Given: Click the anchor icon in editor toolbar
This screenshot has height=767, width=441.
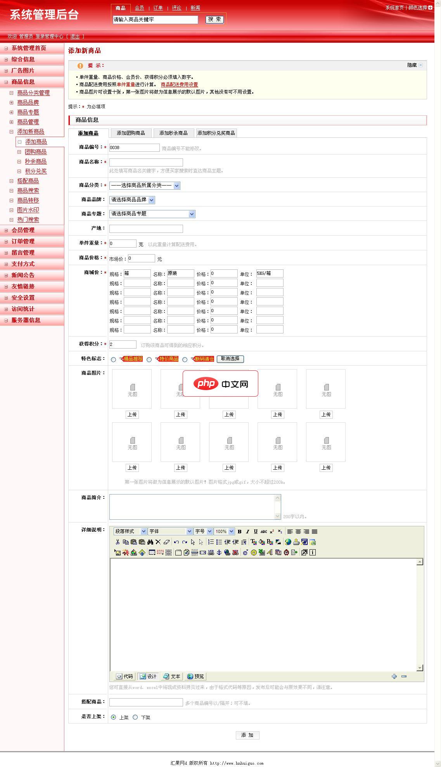Looking at the screenshot, I should 219,552.
